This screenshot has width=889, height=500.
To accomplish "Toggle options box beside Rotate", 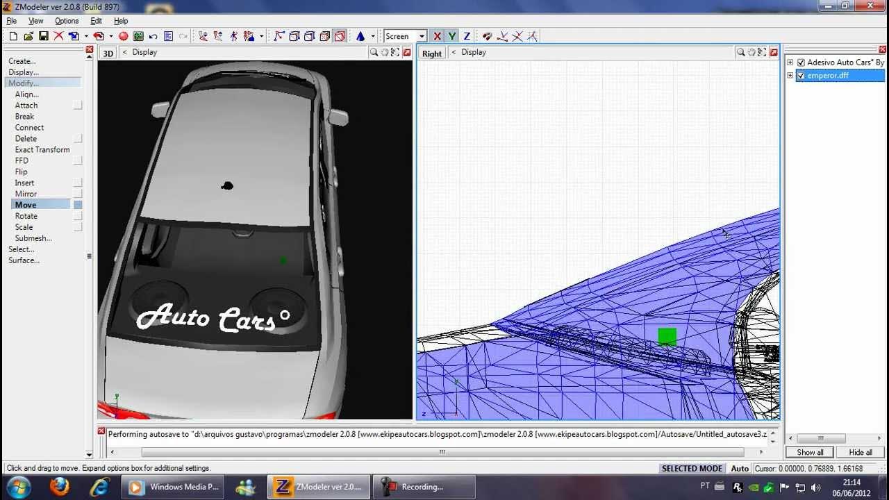I will pos(78,216).
